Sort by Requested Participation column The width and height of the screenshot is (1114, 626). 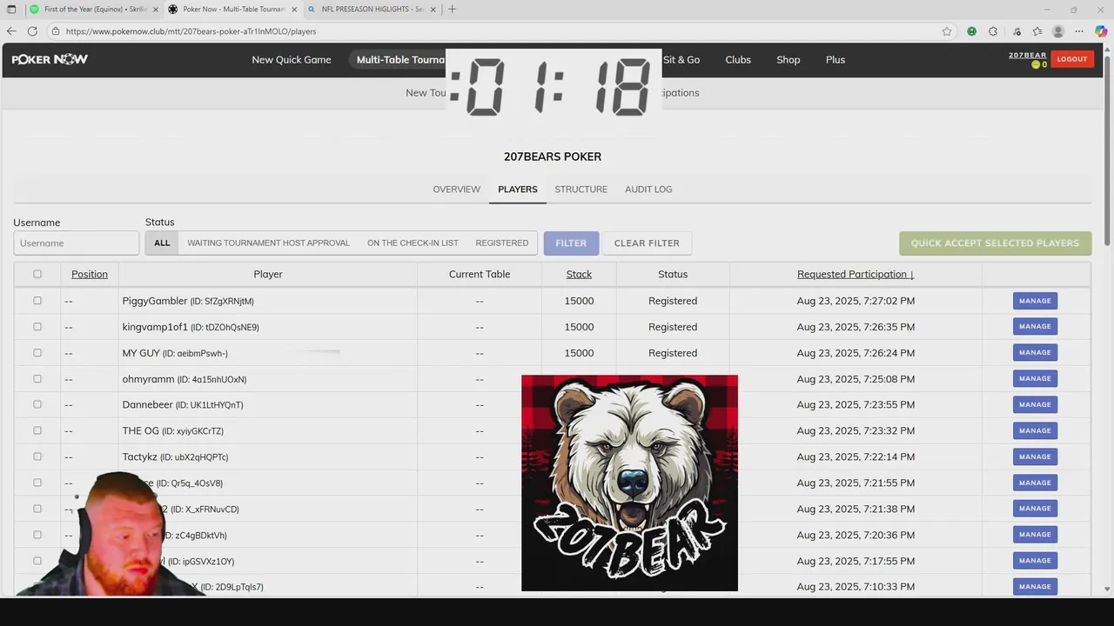click(x=856, y=274)
